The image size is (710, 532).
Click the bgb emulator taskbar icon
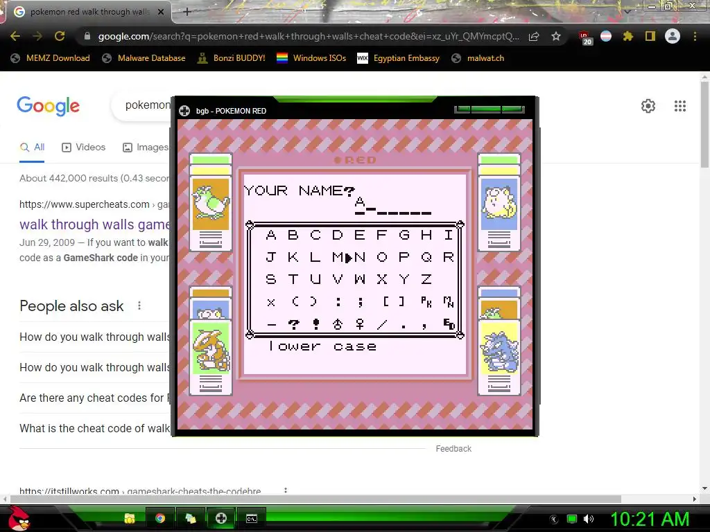(x=221, y=518)
